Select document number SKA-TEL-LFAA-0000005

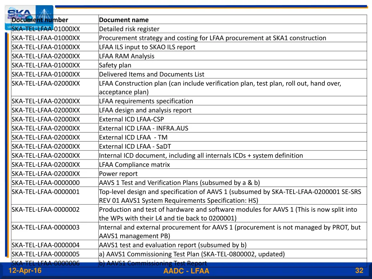(x=46, y=254)
